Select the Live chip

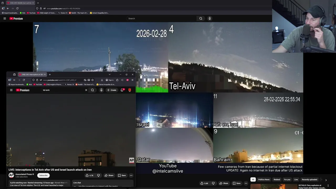296,180
